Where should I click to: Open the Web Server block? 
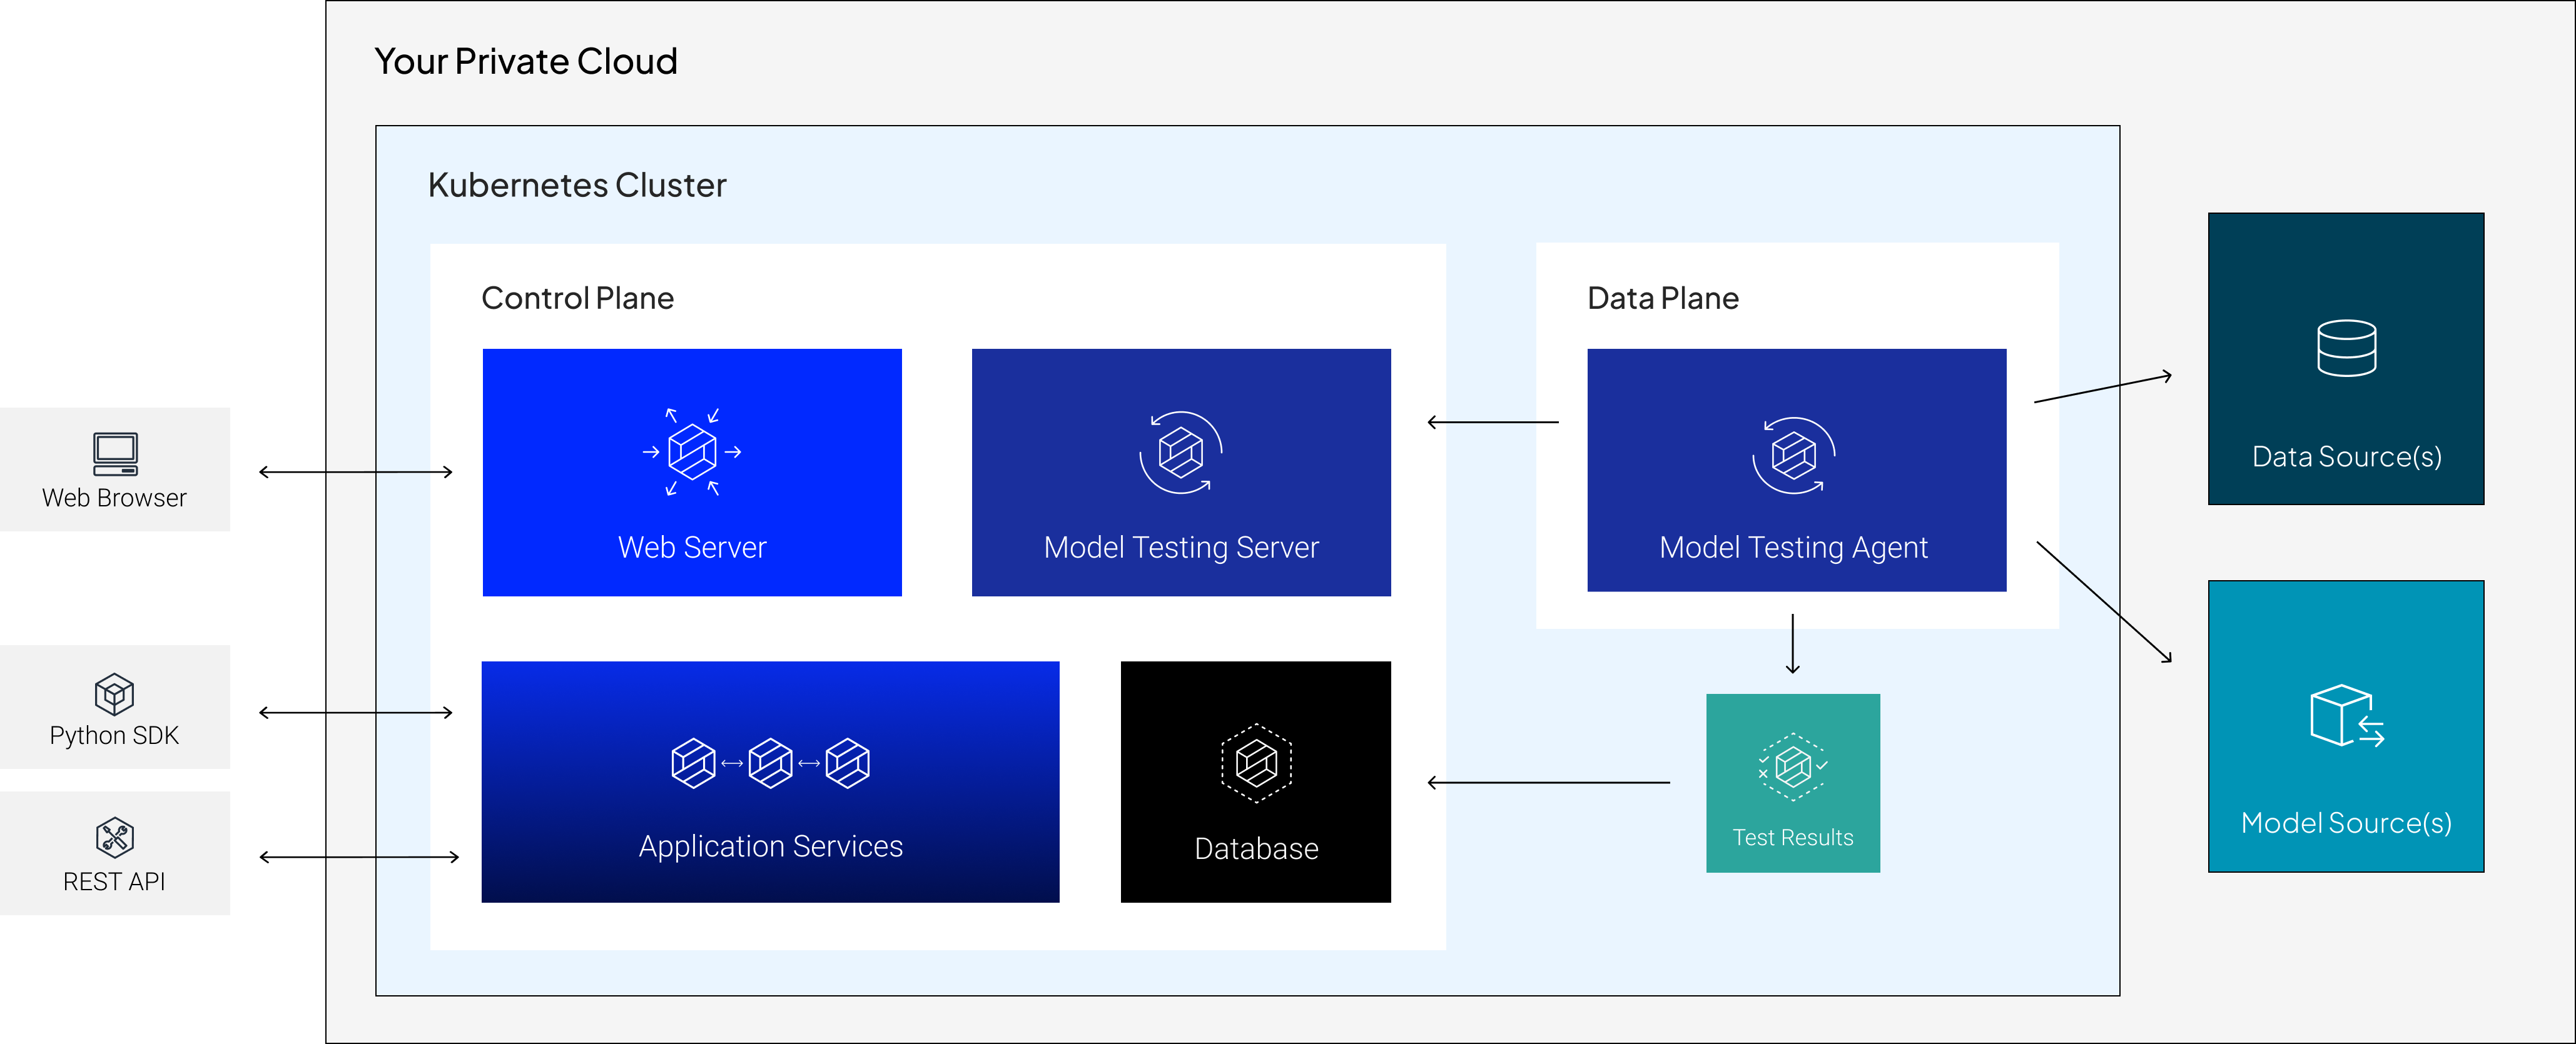[x=692, y=473]
